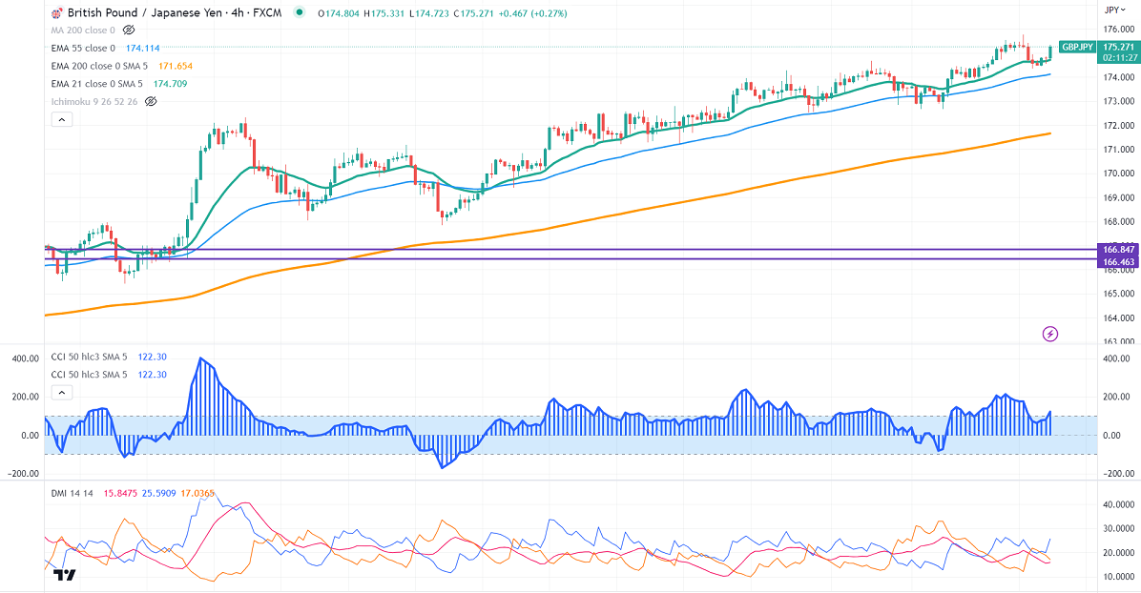Viewport: 1141px width, 593px height.
Task: Select the Ichimoku 9 26 52 26 label
Action: 93,102
